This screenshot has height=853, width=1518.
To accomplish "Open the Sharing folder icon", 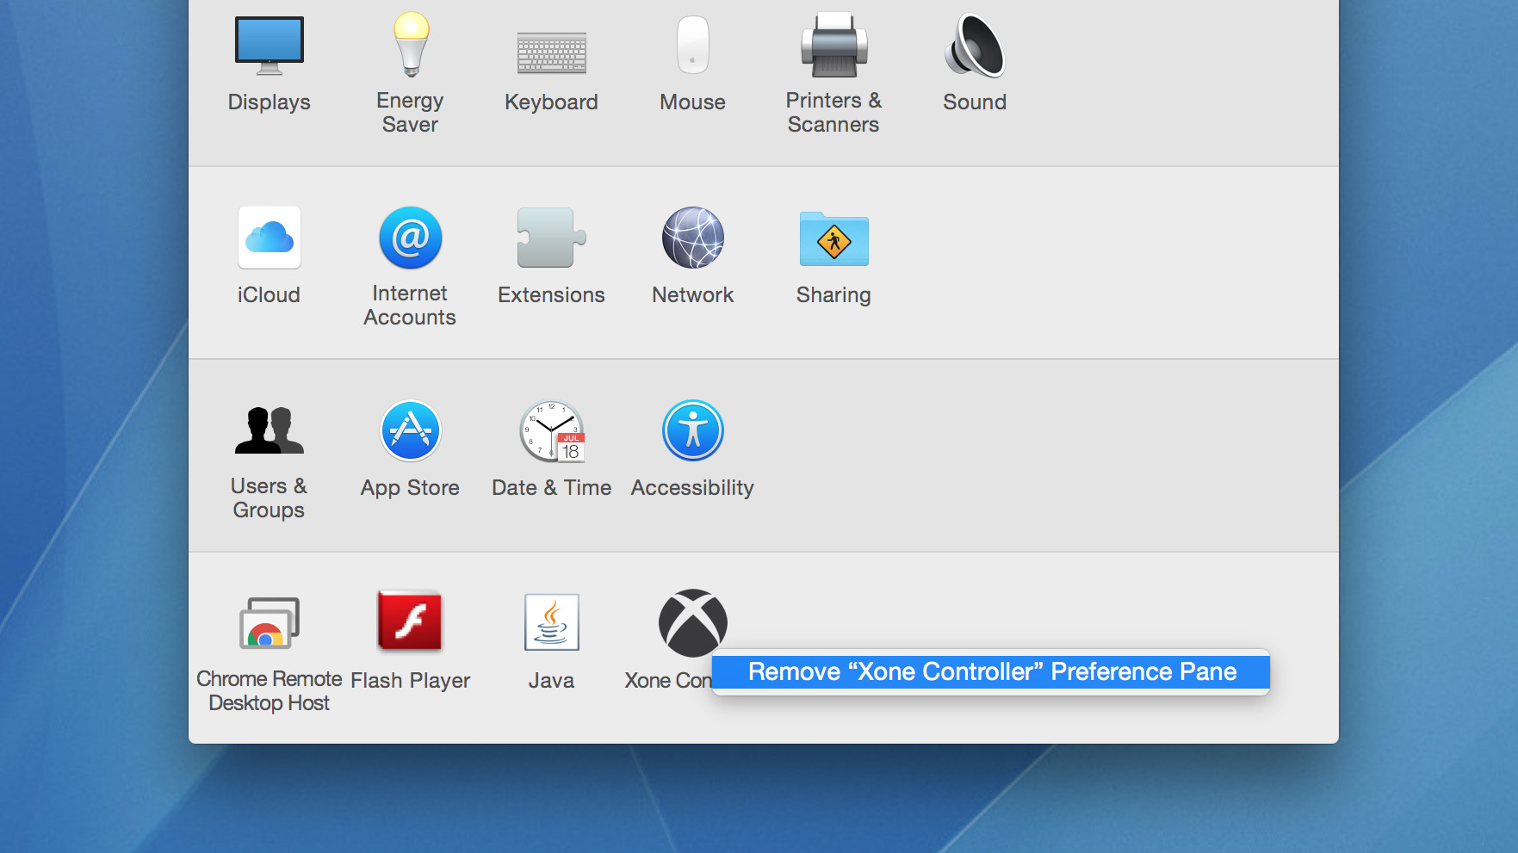I will [833, 238].
